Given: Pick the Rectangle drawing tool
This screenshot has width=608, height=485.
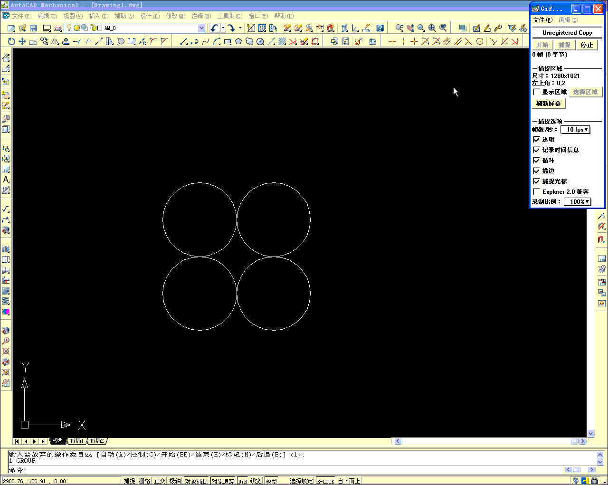Looking at the screenshot, I should click(x=228, y=41).
